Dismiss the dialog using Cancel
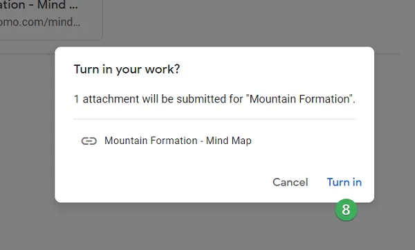The width and height of the screenshot is (415, 250). click(290, 182)
